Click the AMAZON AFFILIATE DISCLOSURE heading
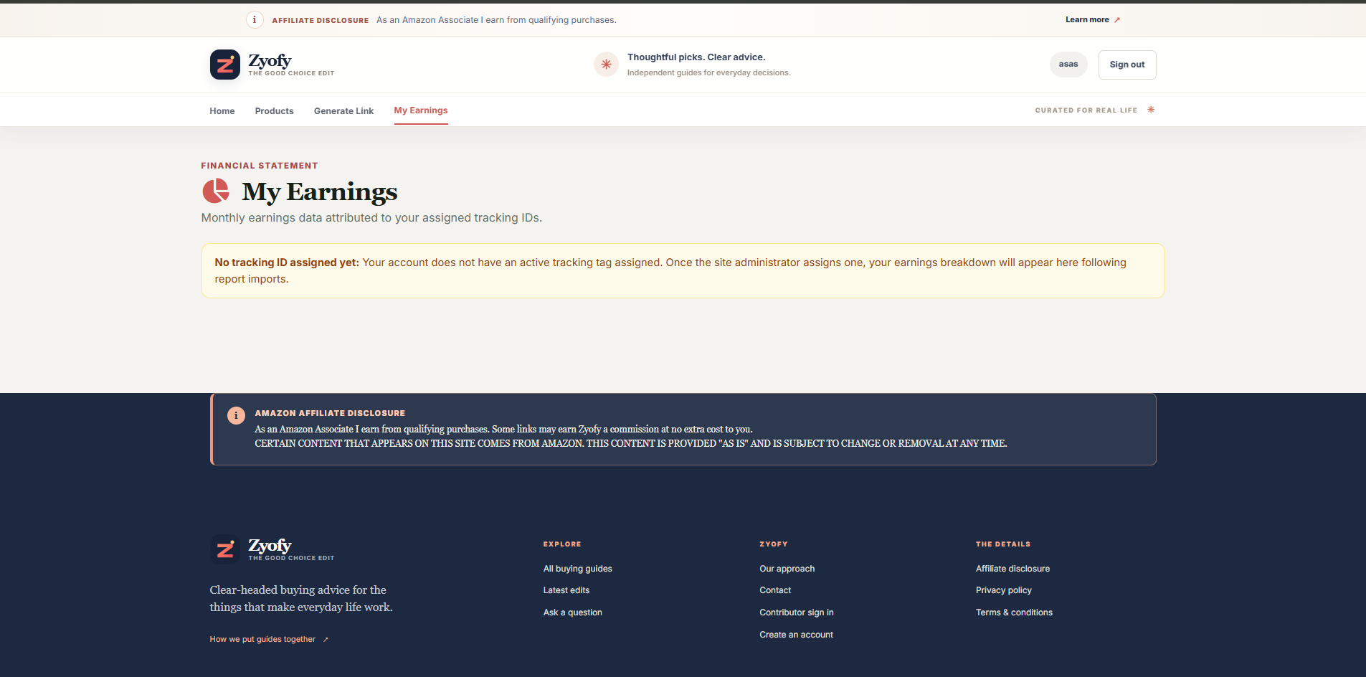This screenshot has width=1366, height=677. click(330, 413)
